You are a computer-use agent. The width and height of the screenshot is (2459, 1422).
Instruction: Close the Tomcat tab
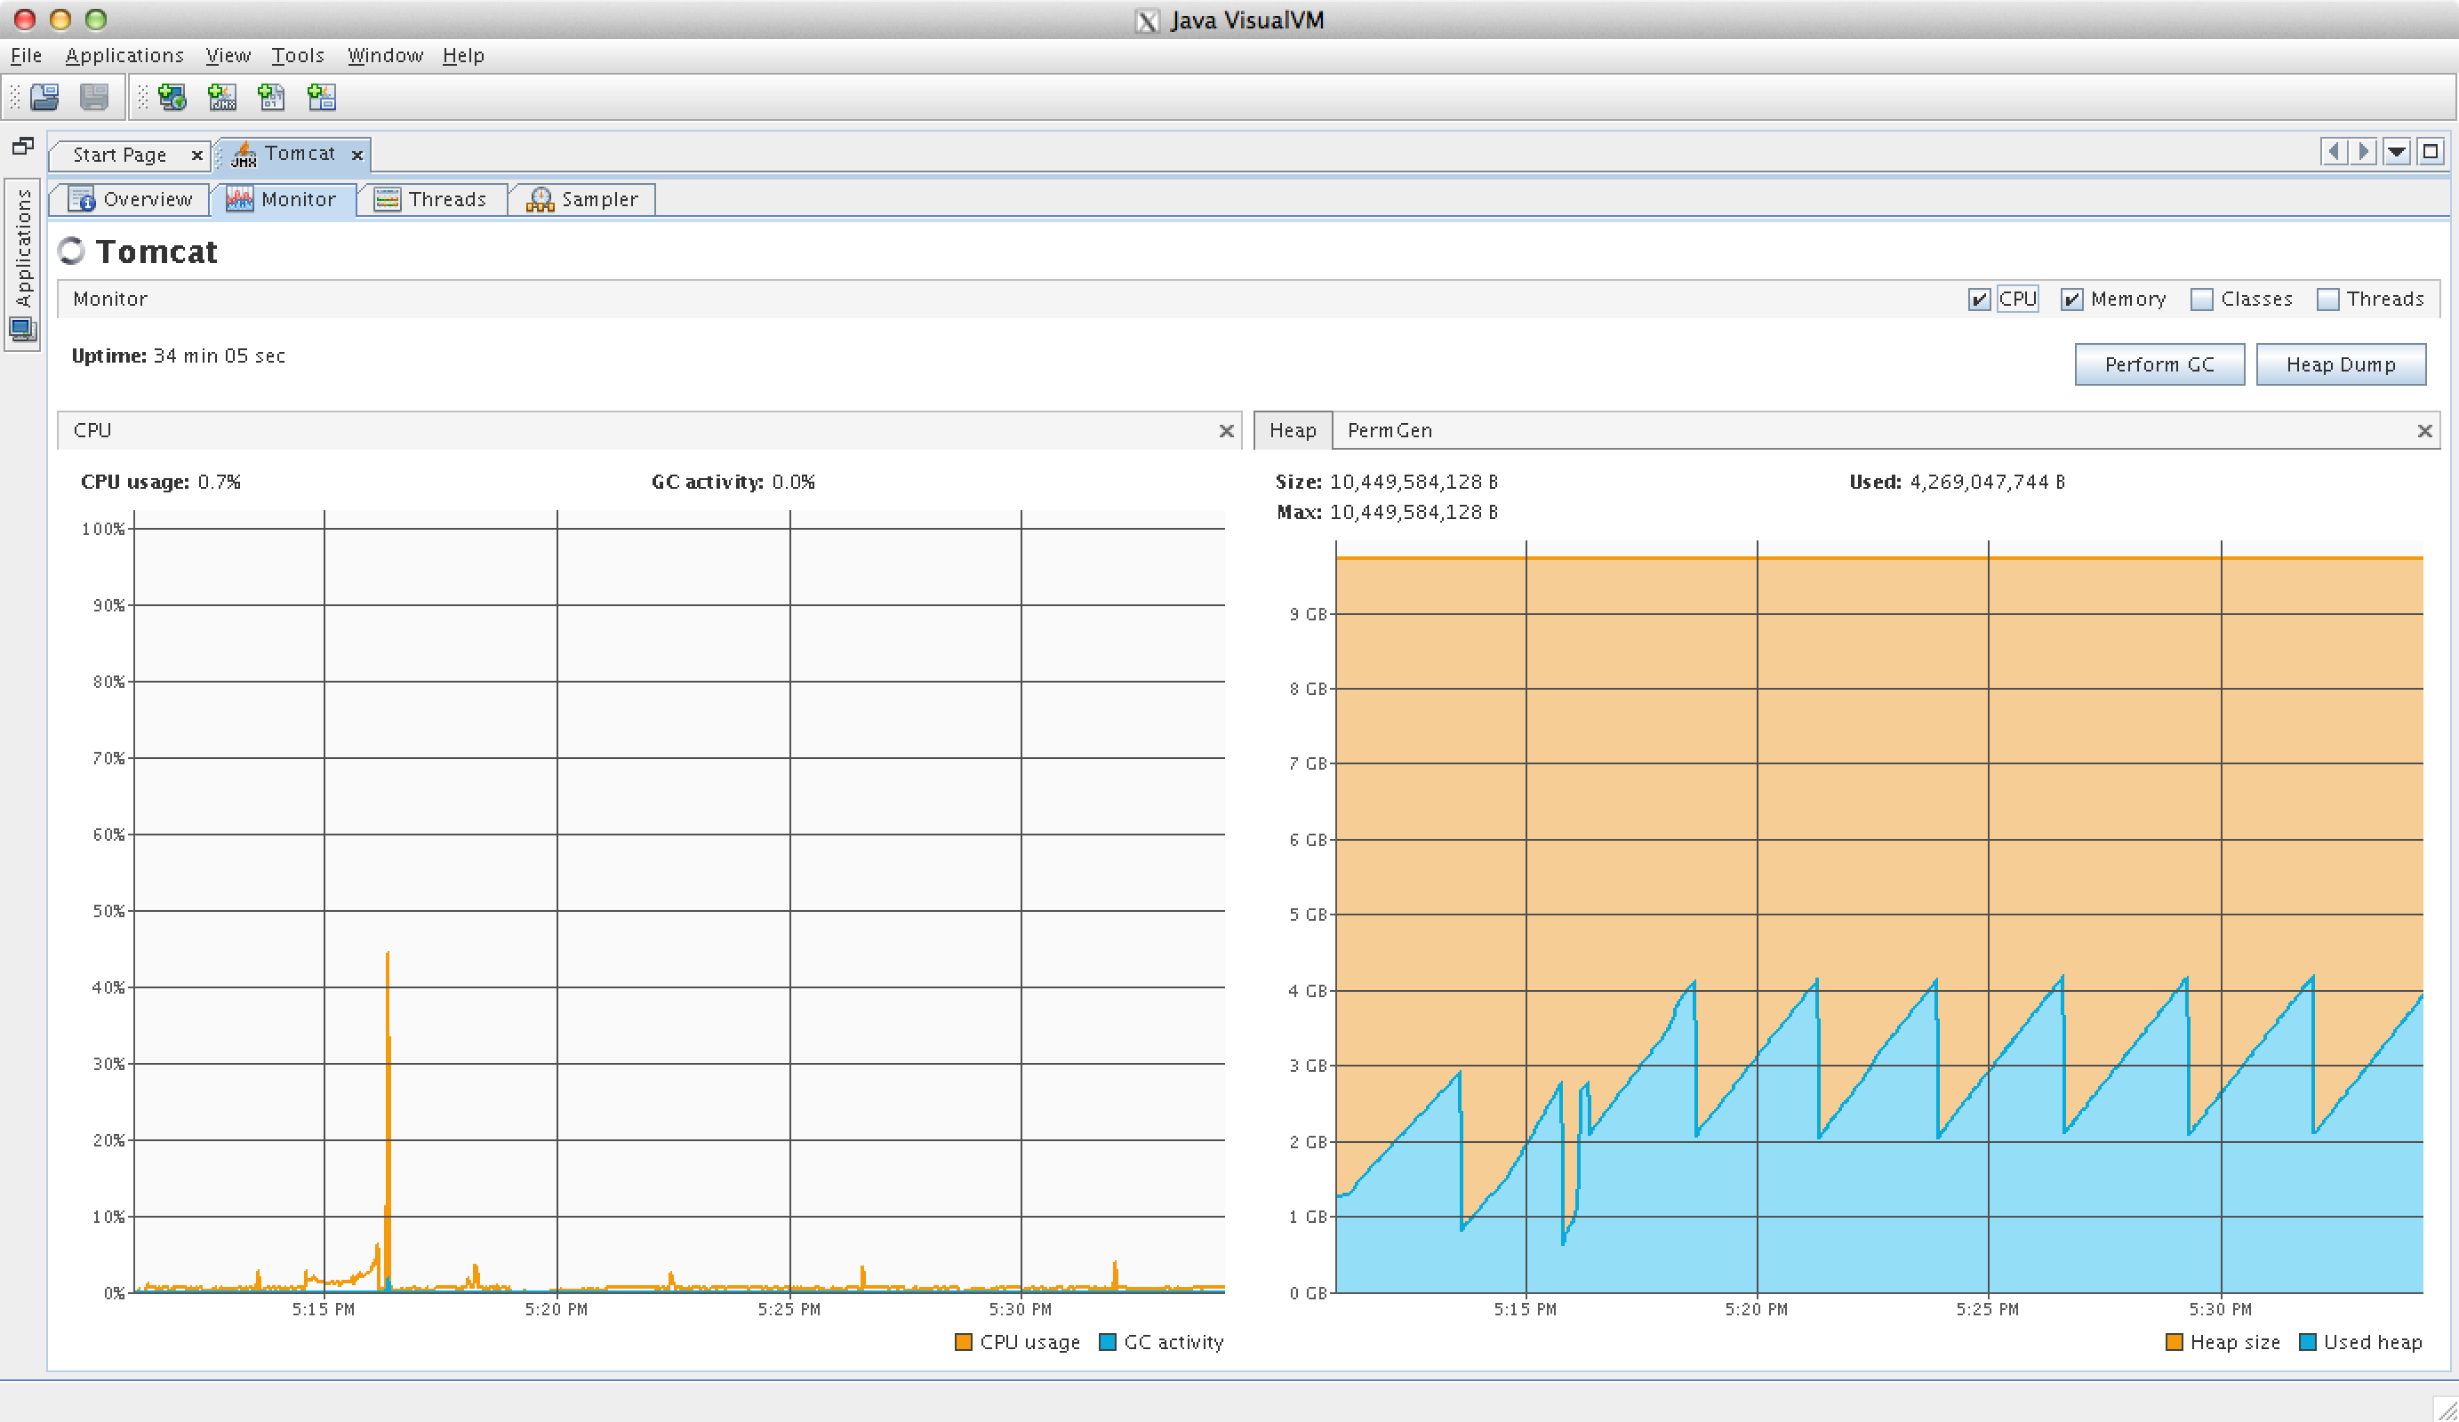coord(357,155)
